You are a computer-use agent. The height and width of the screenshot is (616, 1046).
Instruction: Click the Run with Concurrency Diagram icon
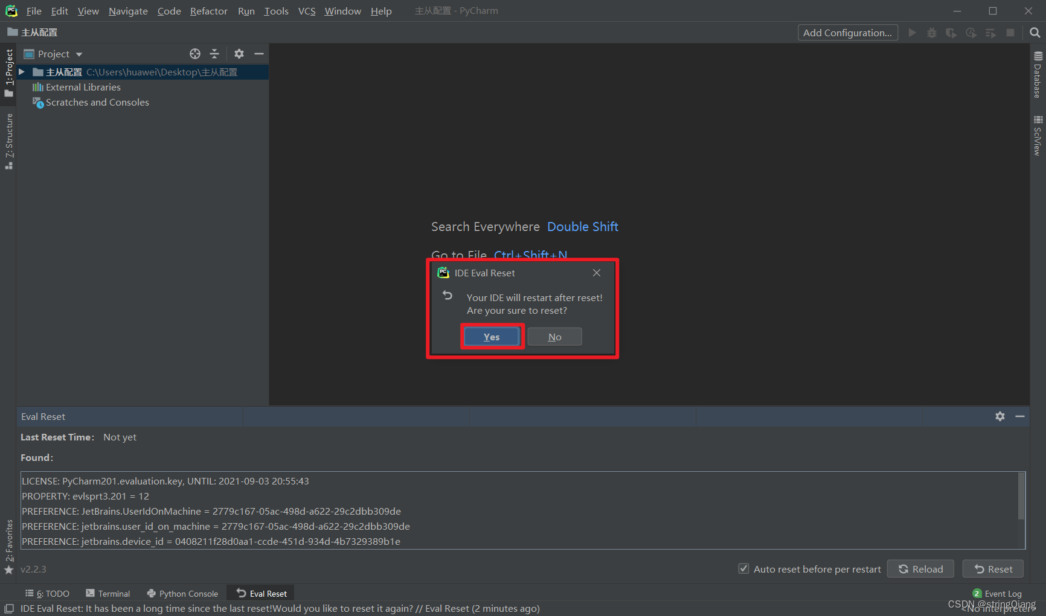[x=990, y=33]
